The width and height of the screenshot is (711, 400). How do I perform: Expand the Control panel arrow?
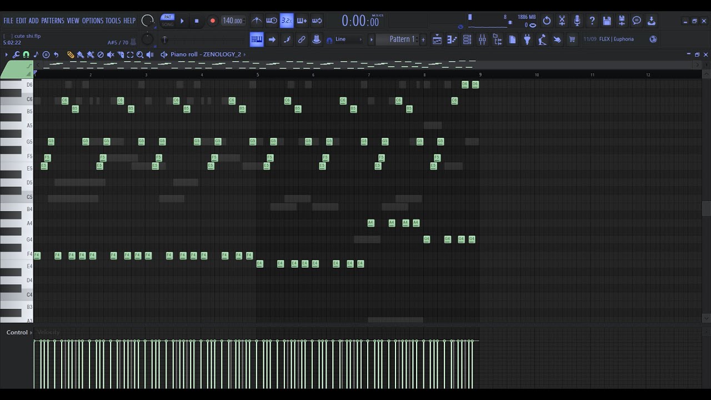coord(31,332)
